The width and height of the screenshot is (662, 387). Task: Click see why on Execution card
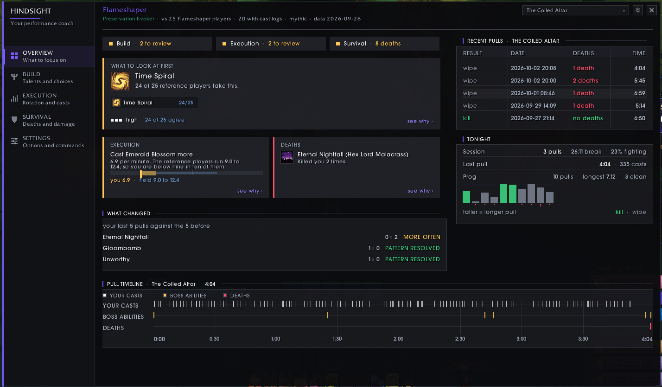pos(250,191)
